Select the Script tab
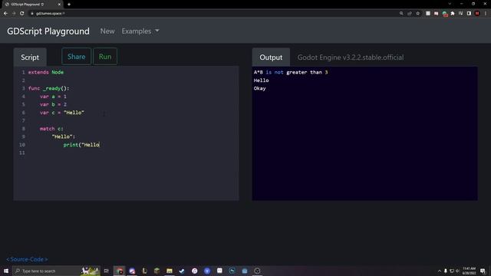The height and width of the screenshot is (276, 491). tap(30, 58)
